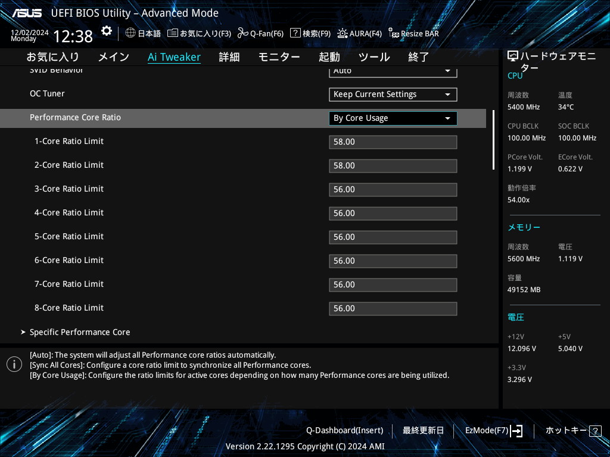Click +12V reading 12.096 V
Viewport: 610px width, 457px height.
pos(522,349)
